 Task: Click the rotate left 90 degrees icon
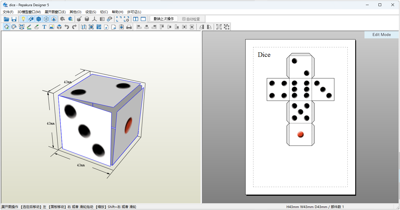click(202, 27)
